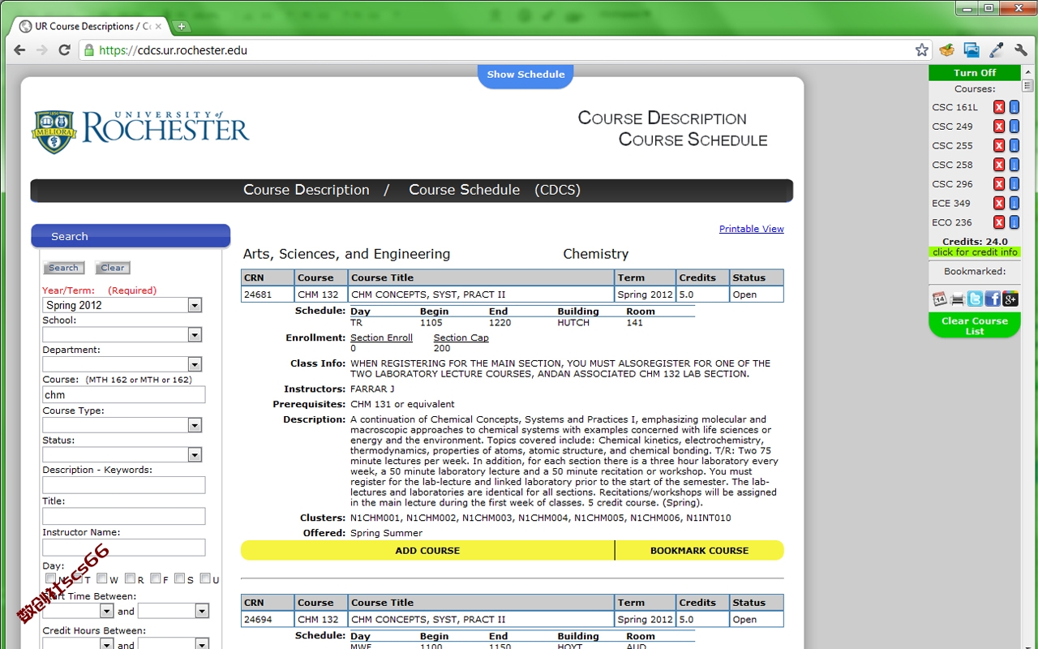
Task: Click the Description - Keywords input field
Action: point(124,485)
